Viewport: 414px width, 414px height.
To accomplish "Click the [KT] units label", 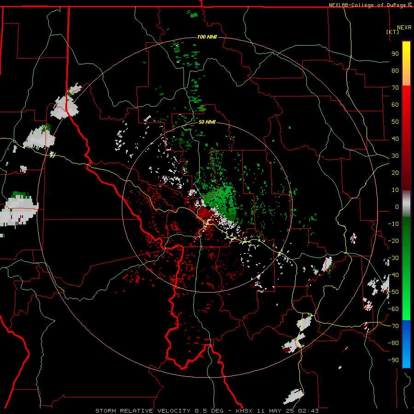I will 392,32.
